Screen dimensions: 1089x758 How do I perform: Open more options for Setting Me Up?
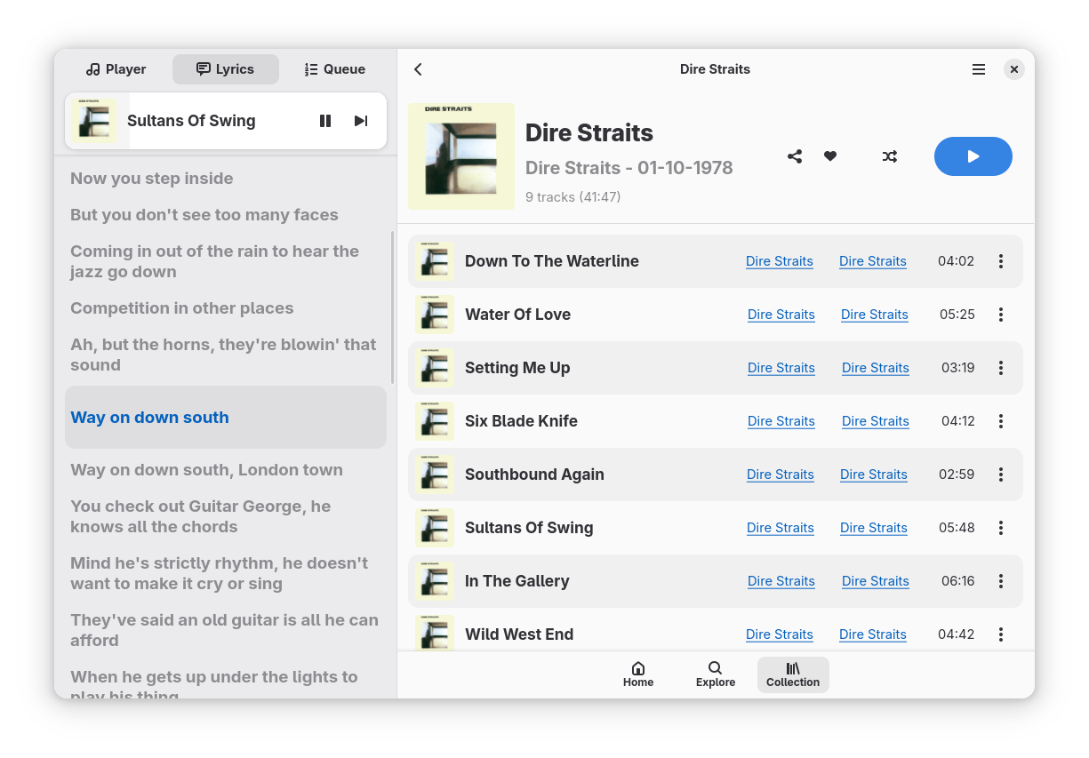pyautogui.click(x=1001, y=368)
